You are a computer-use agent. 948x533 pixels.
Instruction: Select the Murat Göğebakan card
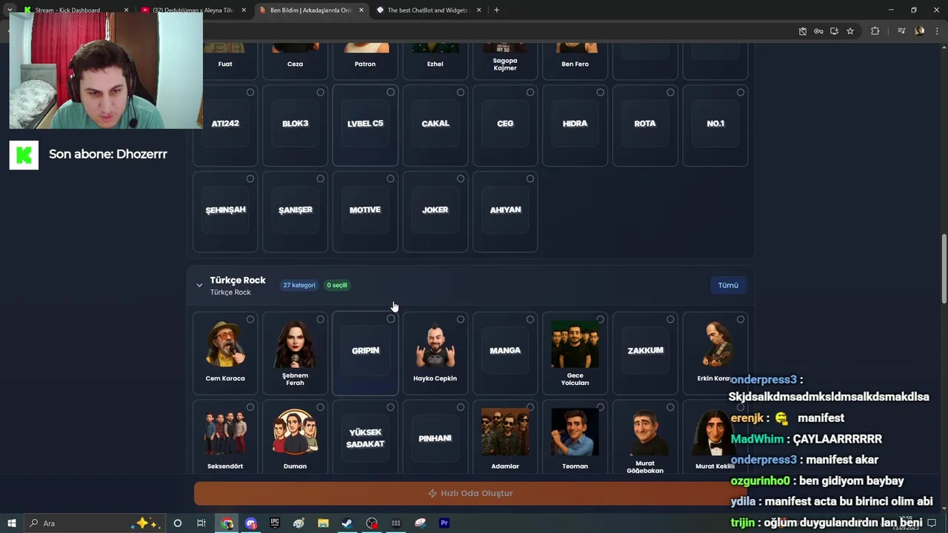(x=645, y=437)
